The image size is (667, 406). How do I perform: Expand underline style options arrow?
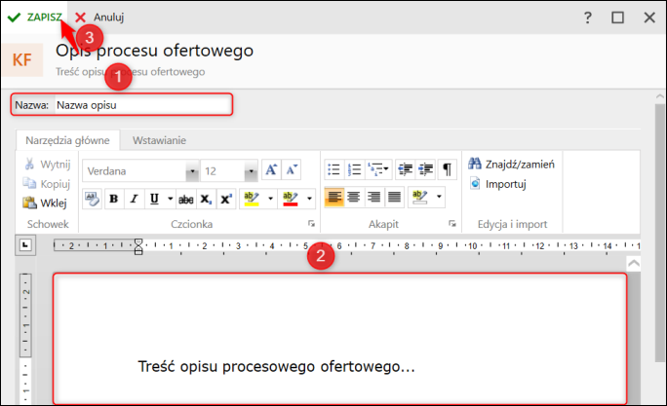(x=170, y=199)
